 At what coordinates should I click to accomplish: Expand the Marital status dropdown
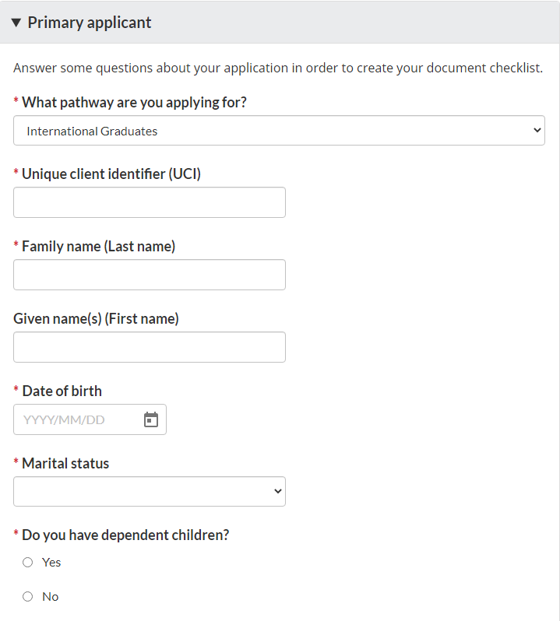click(x=150, y=492)
